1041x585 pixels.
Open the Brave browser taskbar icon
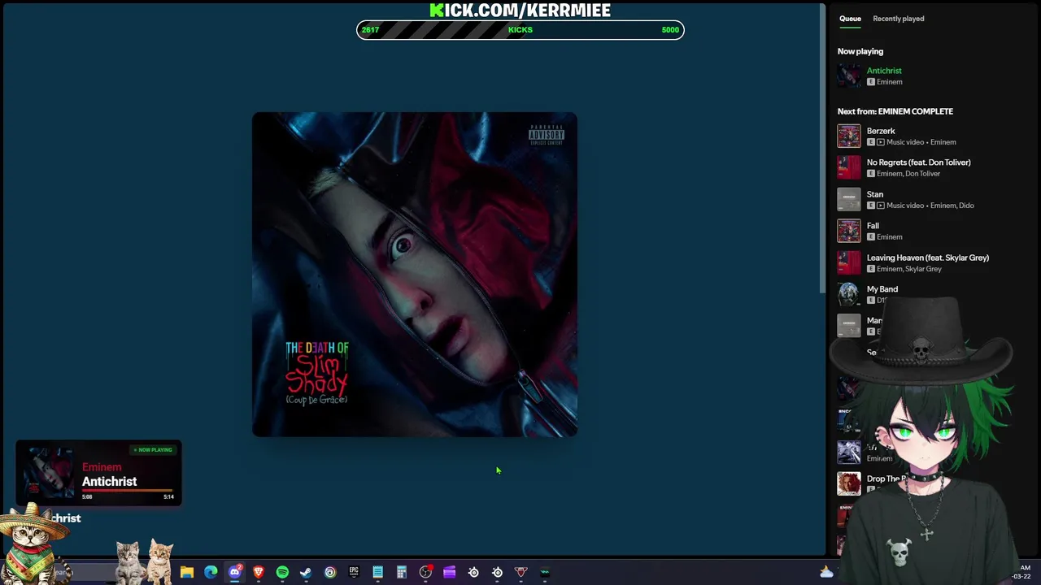(x=259, y=572)
